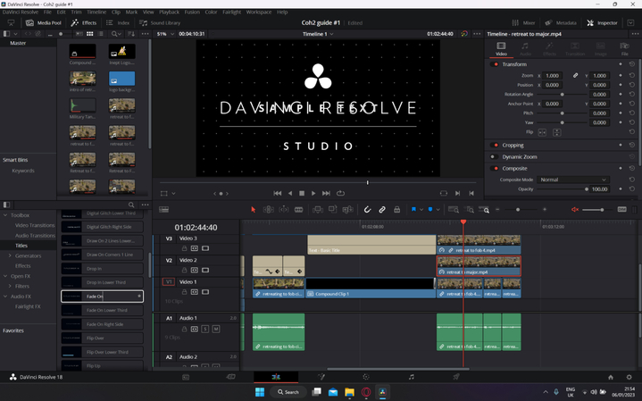
Task: Open the Edit page icon
Action: coord(276,377)
